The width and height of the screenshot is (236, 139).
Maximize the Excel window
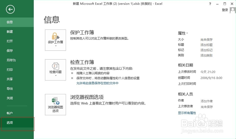pyautogui.click(x=225, y=4)
